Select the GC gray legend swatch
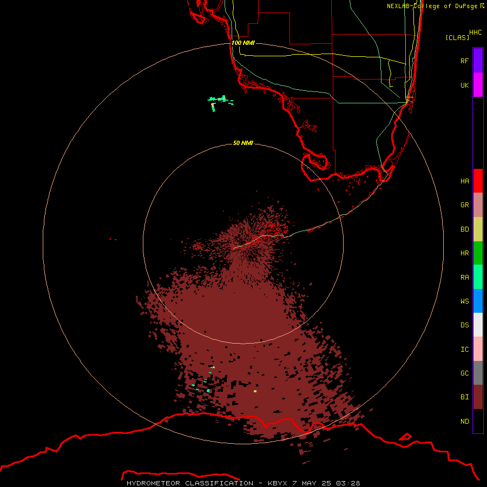The height and width of the screenshot is (487, 487). pos(478,373)
